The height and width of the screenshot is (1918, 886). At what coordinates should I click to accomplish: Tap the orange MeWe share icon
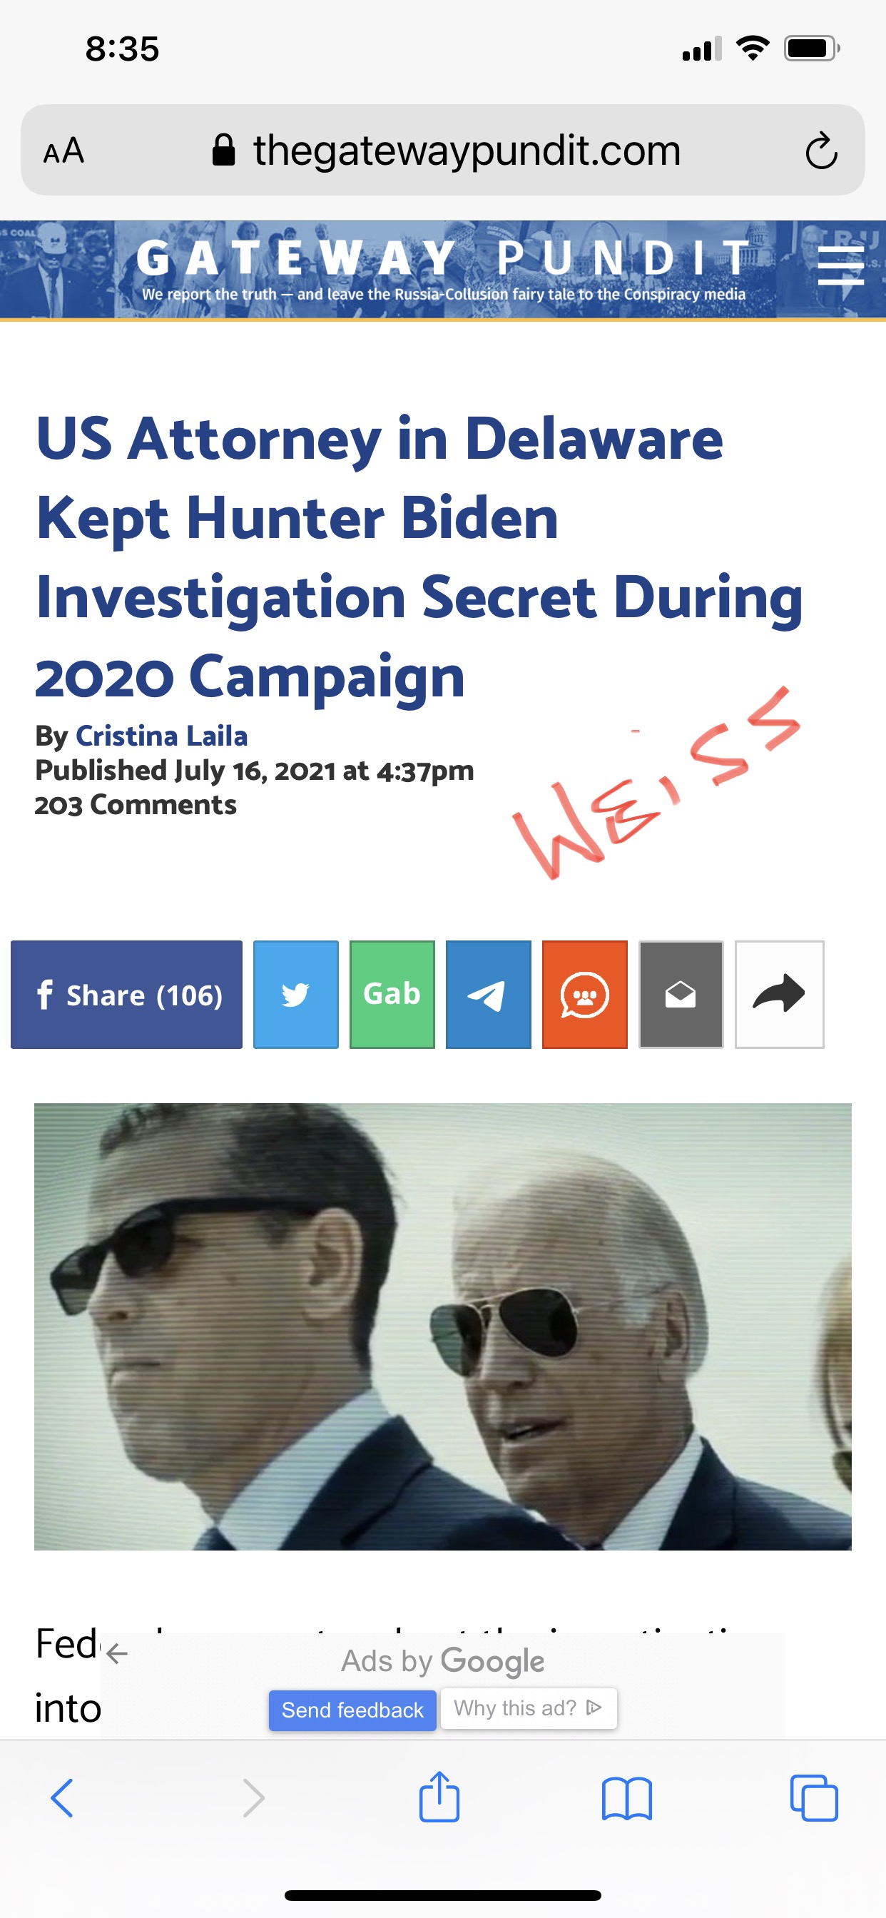[x=584, y=994]
